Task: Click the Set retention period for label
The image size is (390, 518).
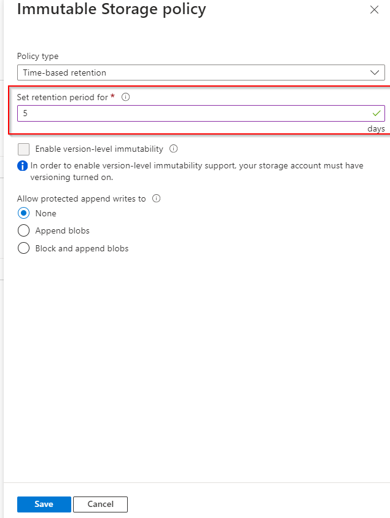Action: click(x=62, y=97)
